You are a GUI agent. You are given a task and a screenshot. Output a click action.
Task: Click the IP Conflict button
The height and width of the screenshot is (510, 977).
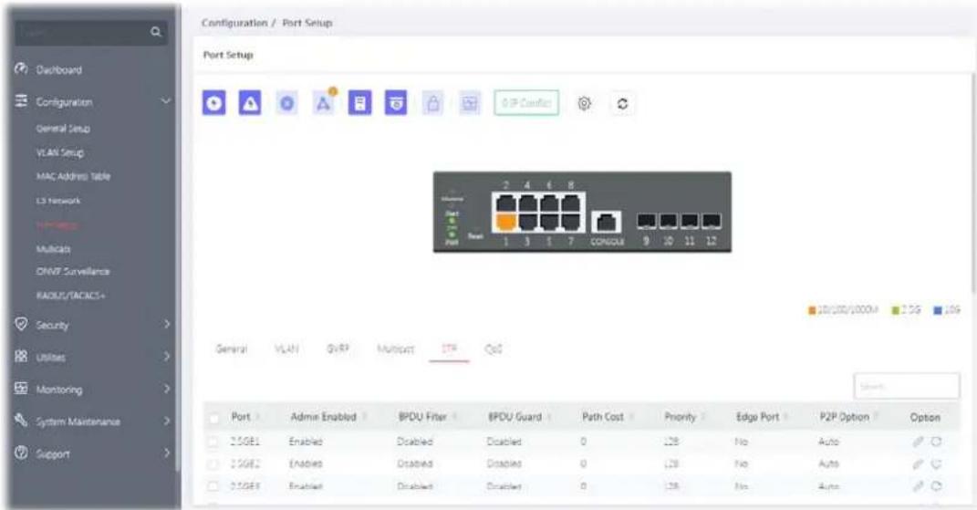pos(526,103)
